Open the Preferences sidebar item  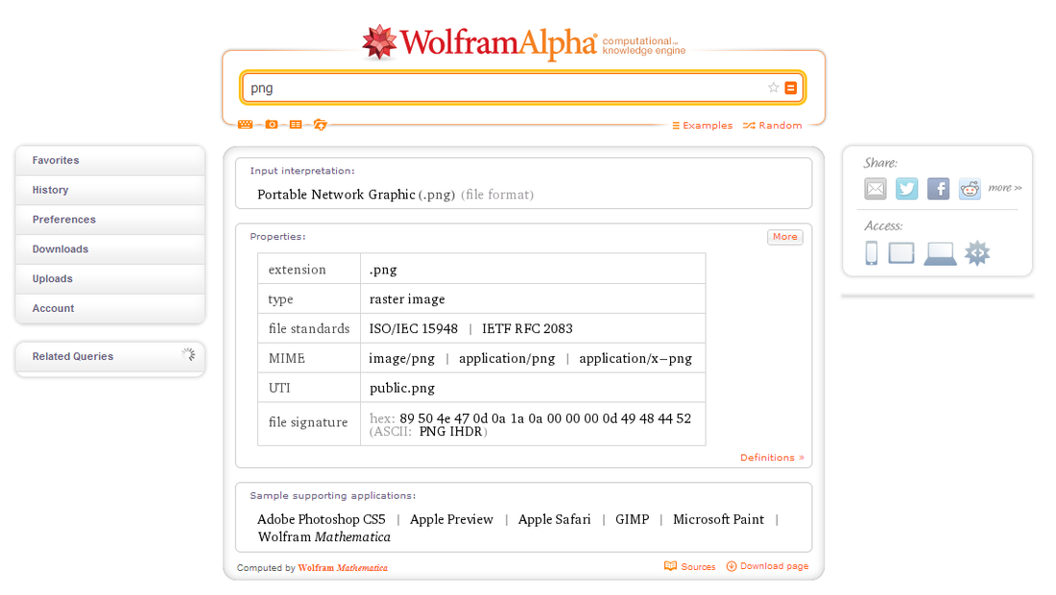coord(110,220)
